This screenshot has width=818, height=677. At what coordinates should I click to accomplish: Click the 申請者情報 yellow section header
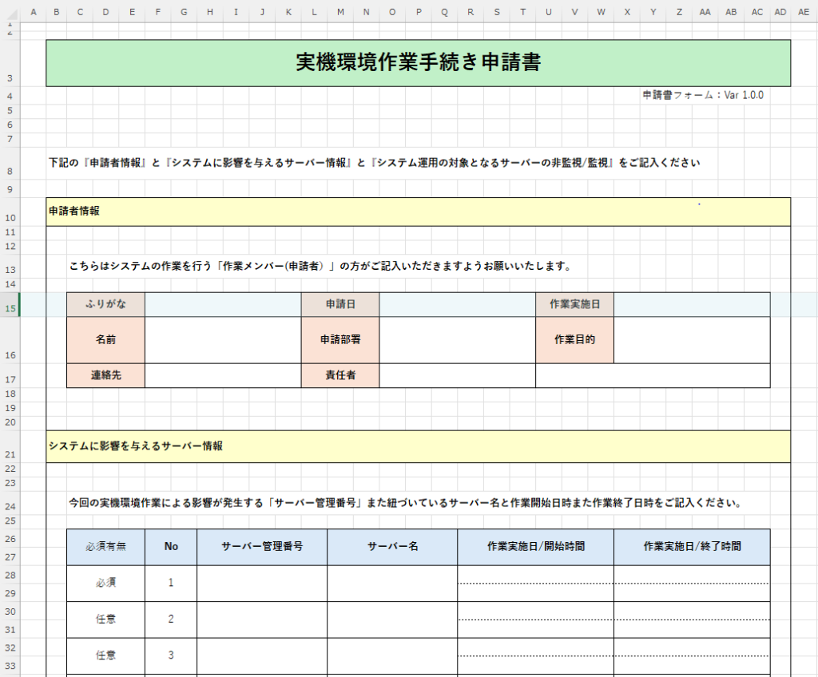[x=418, y=212]
